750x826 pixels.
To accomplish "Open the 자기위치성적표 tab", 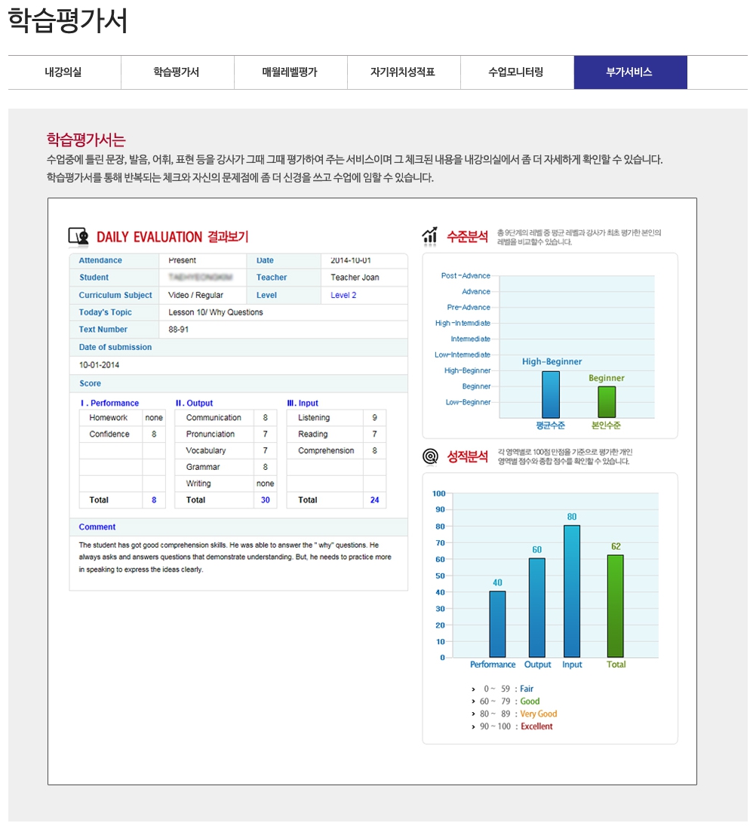I will 403,72.
